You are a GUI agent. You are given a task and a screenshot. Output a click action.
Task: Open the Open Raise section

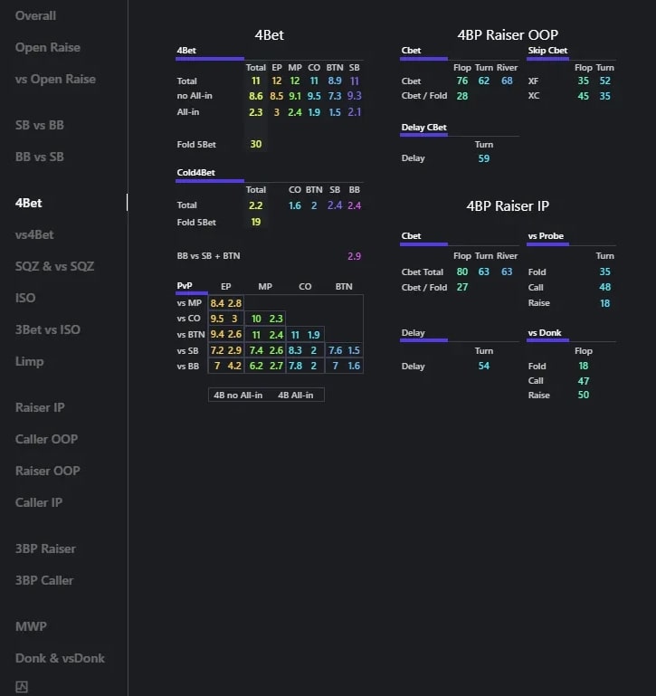pos(48,47)
